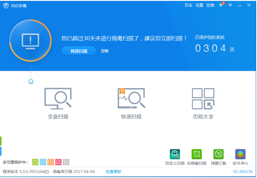This screenshot has width=257, height=178.
Task: Open 弹窗拦截 popup blocker icon
Action: (x=219, y=154)
